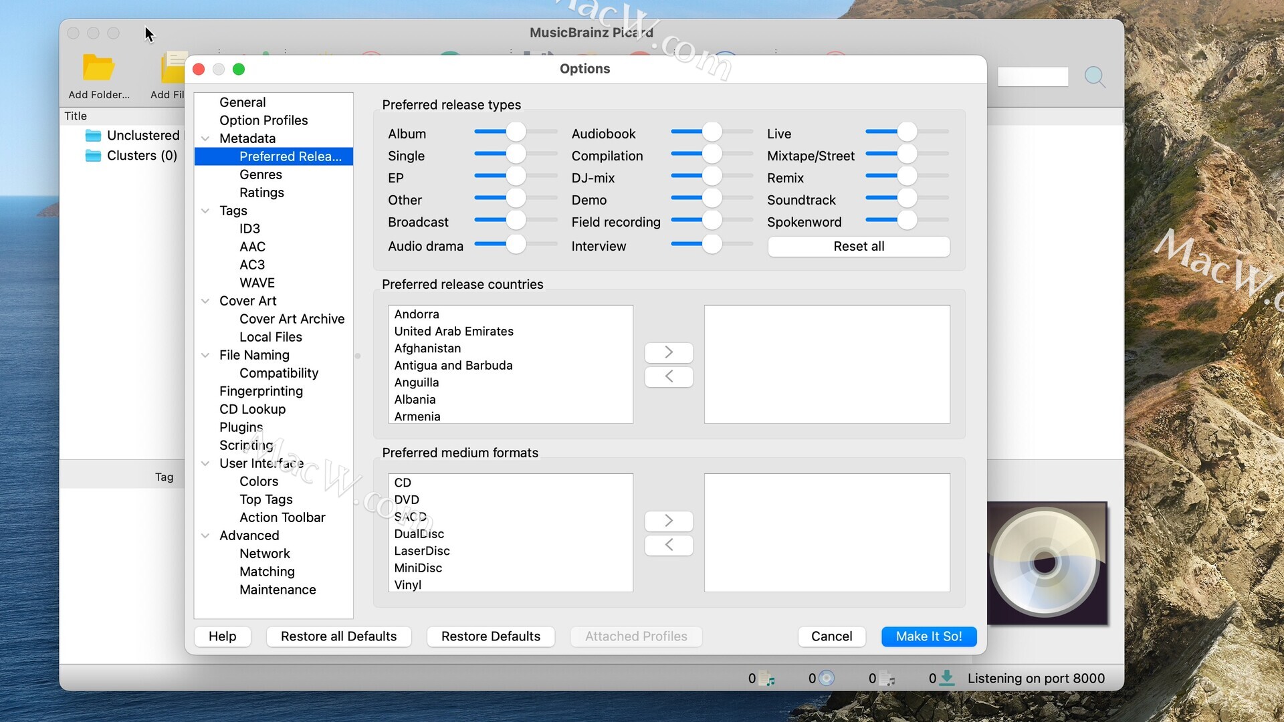The image size is (1284, 722).
Task: Collapse the Cover Art tree section
Action: pos(205,301)
